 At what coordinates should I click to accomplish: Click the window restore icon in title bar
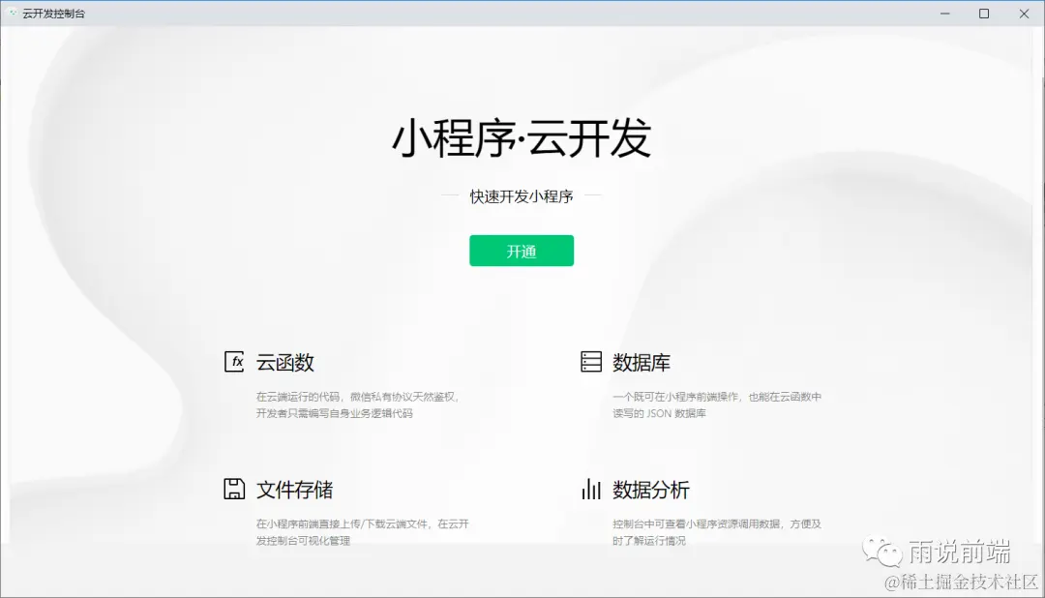[x=984, y=13]
